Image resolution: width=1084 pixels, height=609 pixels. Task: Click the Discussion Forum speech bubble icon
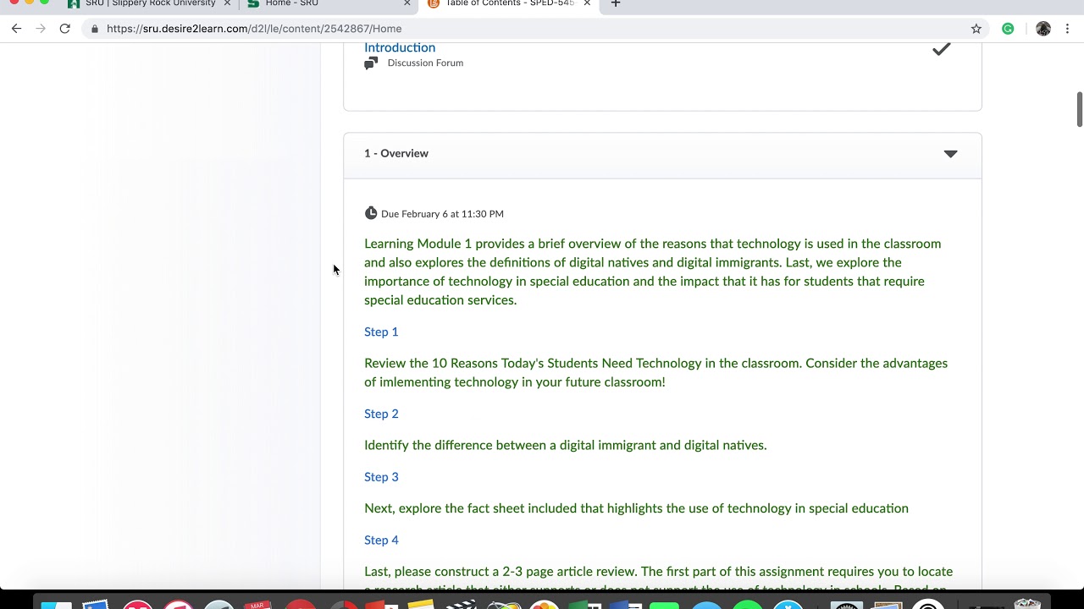click(x=371, y=63)
